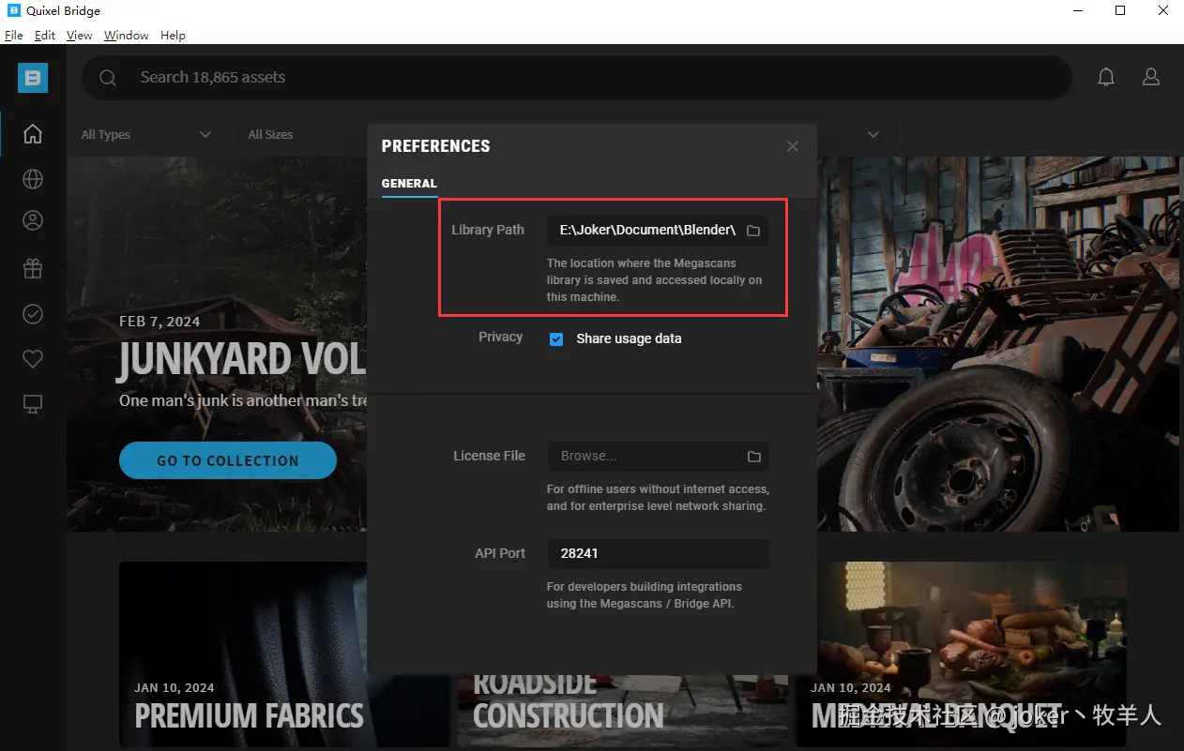This screenshot has width=1184, height=751.
Task: Open the Window menu
Action: pos(127,35)
